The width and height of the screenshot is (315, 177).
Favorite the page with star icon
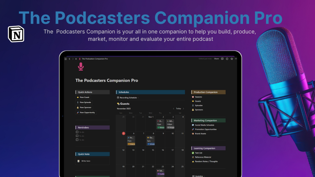(x=232, y=59)
